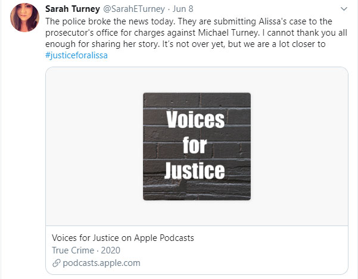Open the @SarahETurney handle
Viewport: 358px width, 279px height.
coord(132,9)
